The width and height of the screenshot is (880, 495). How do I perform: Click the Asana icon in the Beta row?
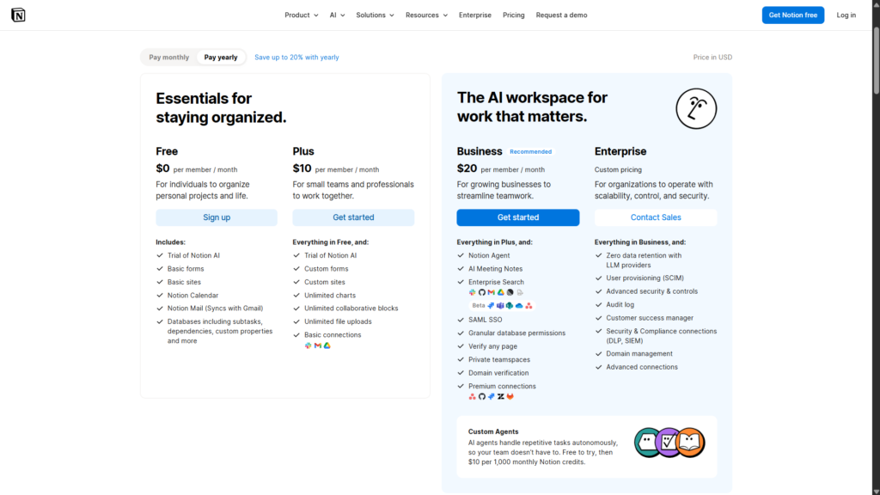[529, 306]
